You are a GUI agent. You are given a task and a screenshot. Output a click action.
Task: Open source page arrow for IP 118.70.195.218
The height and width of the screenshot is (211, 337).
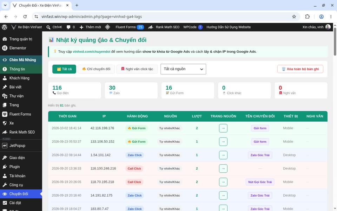click(223, 182)
